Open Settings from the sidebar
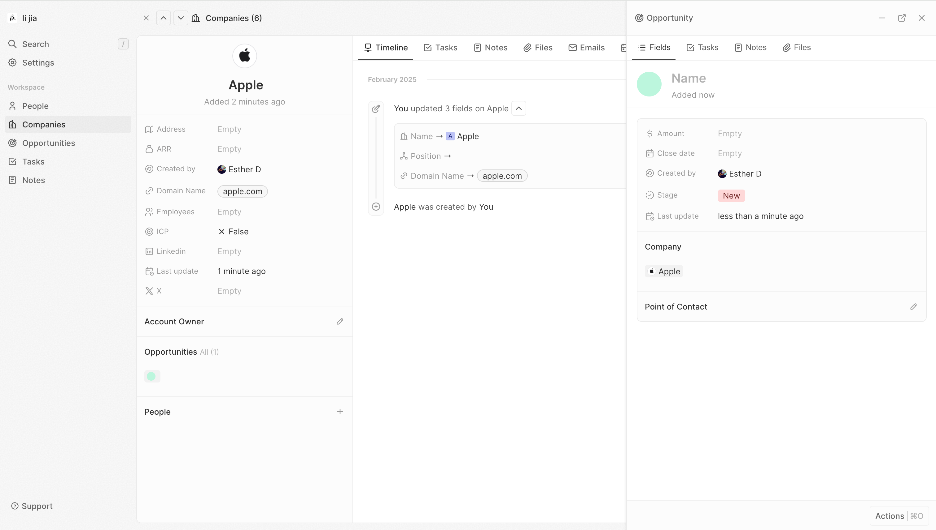This screenshot has height=530, width=936. 38,62
